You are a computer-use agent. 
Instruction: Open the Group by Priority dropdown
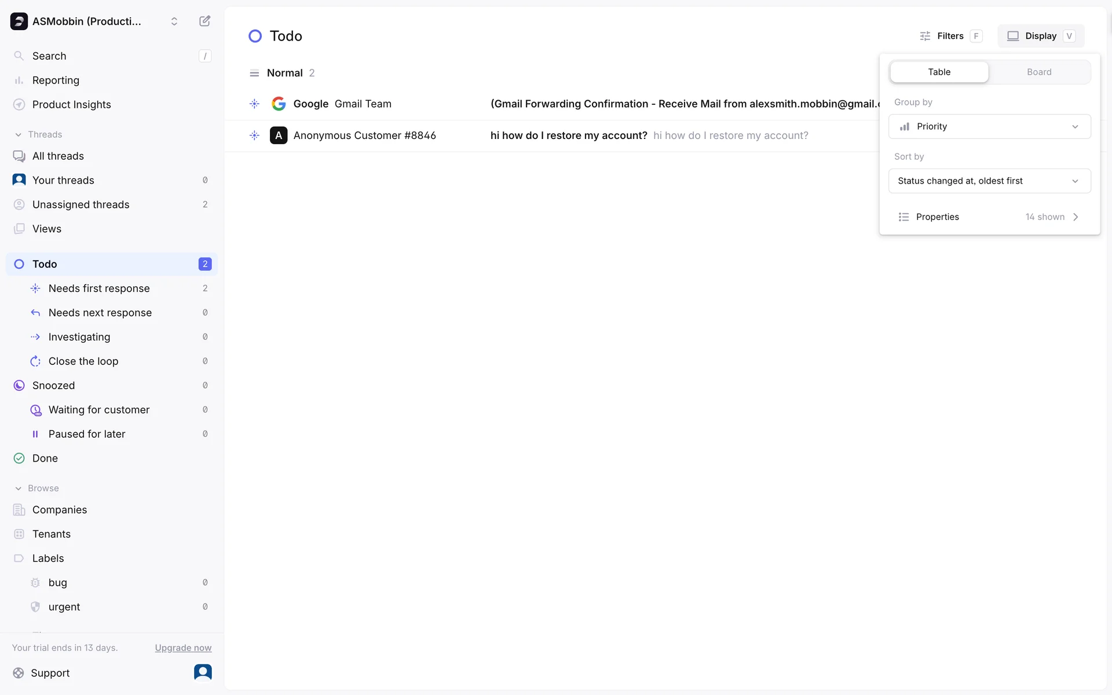pos(989,126)
